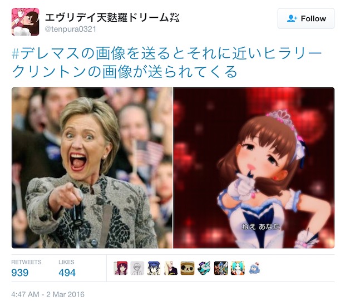The height and width of the screenshot is (301, 345).
Task: Open the blonde girl Batman shirt avatar
Action: click(x=171, y=268)
